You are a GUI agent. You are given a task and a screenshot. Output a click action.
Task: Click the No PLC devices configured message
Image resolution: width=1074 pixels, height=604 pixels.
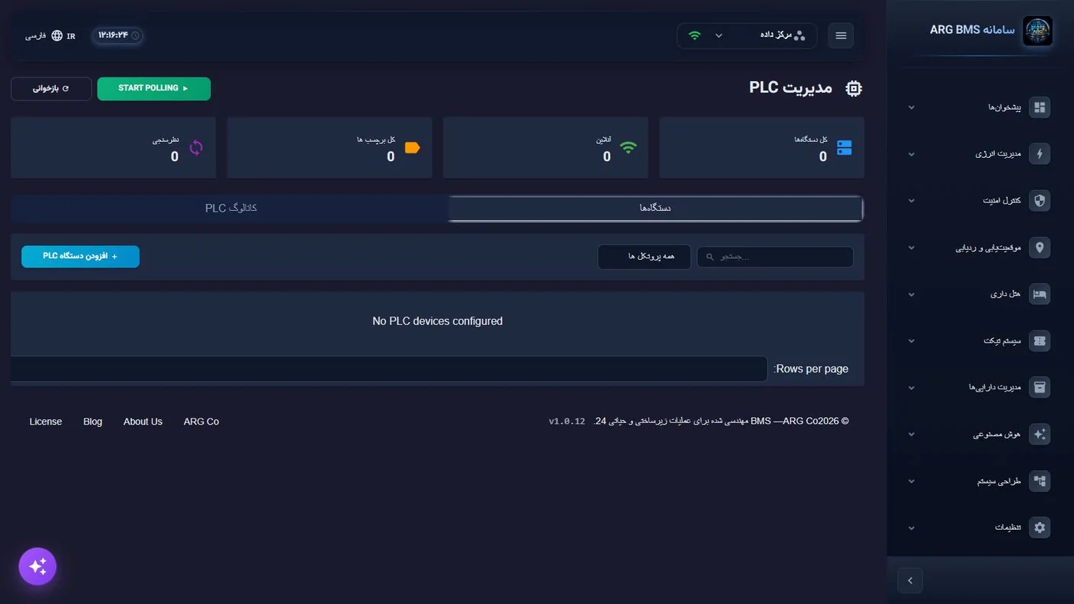[x=437, y=321]
